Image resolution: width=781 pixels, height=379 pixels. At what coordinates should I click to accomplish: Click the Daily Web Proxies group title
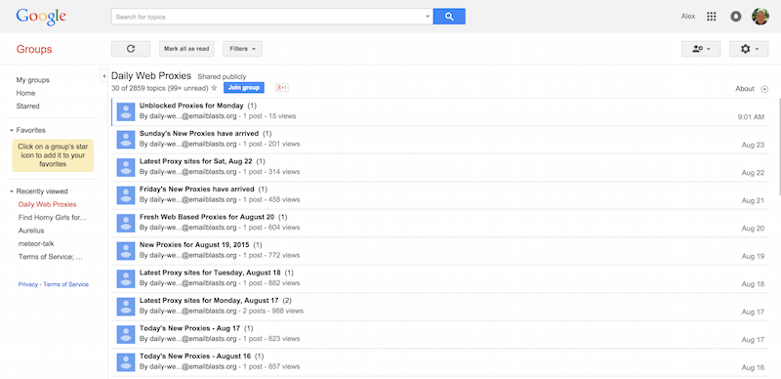point(151,76)
